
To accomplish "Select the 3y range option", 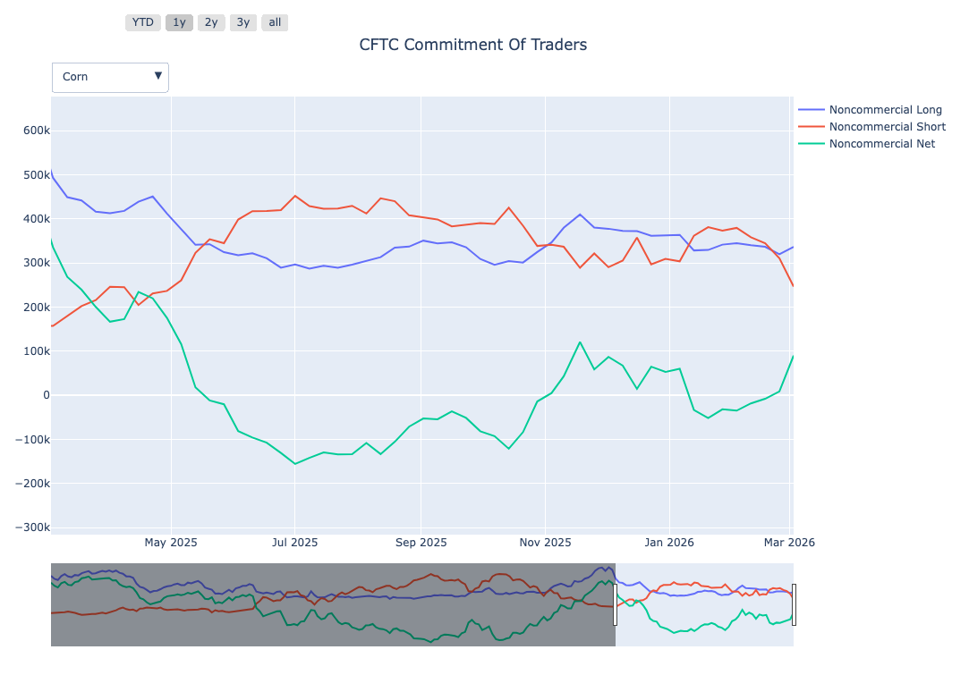I will coord(242,22).
